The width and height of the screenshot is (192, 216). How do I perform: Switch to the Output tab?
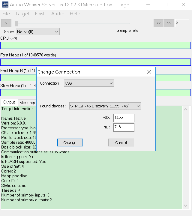[9, 102]
